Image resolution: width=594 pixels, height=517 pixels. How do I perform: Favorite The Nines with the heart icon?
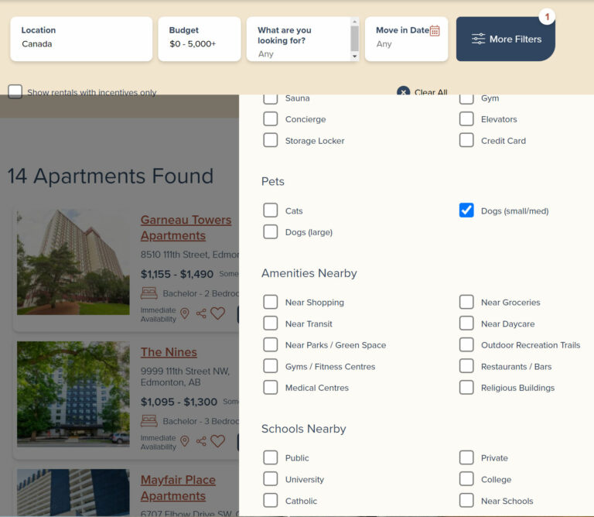pos(218,441)
